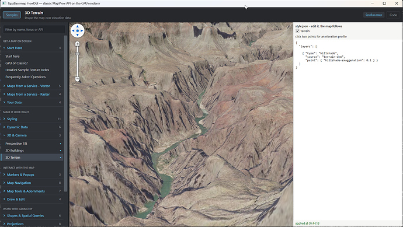Pan the map up with the arrow
The width and height of the screenshot is (403, 227).
tap(77, 26)
